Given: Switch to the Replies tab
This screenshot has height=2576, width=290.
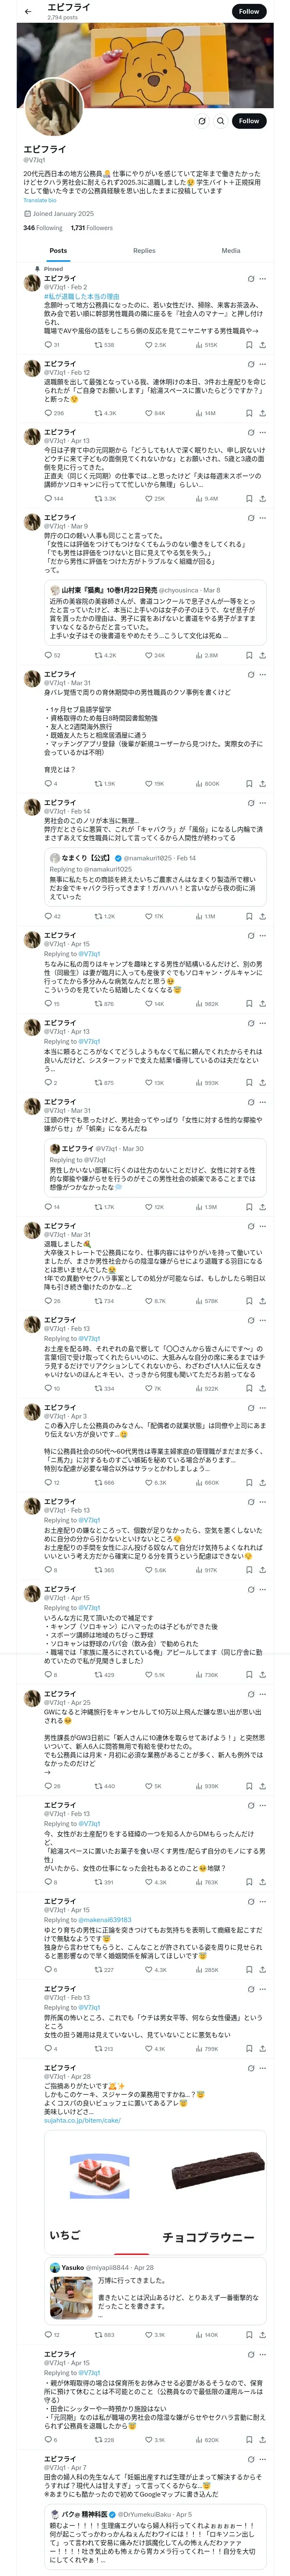Looking at the screenshot, I should coord(144,251).
